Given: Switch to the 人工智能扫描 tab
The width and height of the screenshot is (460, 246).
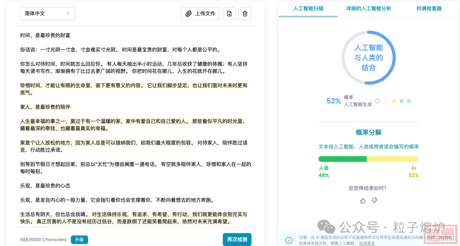Looking at the screenshot, I should click(x=308, y=8).
